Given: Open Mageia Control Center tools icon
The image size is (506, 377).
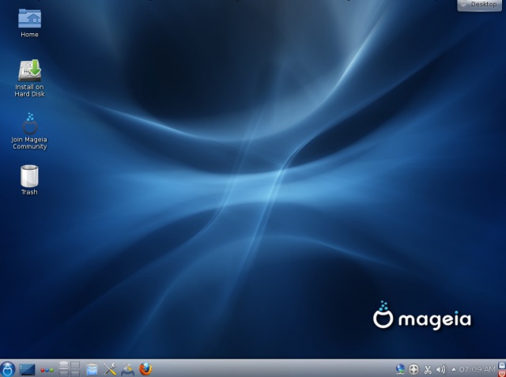Looking at the screenshot, I should pyautogui.click(x=110, y=369).
